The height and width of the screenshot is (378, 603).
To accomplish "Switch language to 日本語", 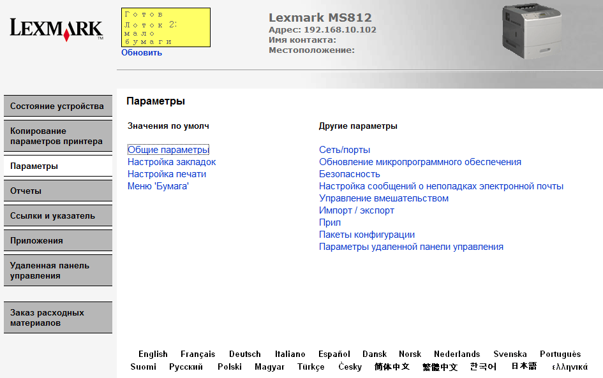I will (x=524, y=366).
